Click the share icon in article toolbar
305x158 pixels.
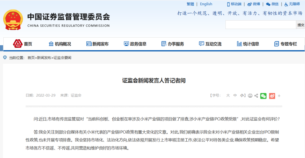256,96
